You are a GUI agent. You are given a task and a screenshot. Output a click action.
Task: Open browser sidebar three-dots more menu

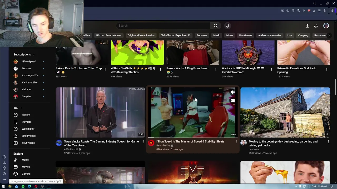(4, 180)
